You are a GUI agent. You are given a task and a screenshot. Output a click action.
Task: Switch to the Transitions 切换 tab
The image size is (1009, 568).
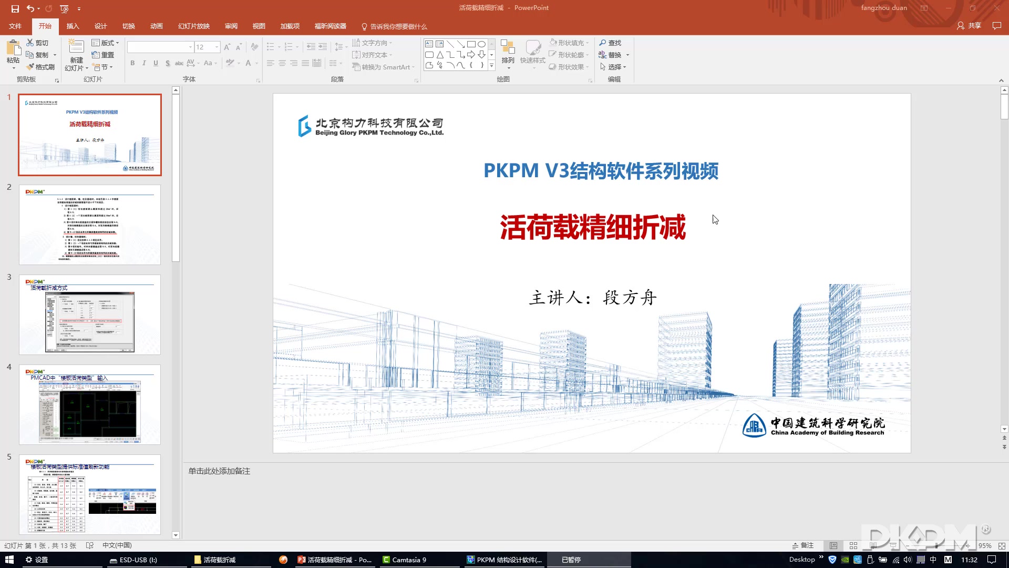128,26
